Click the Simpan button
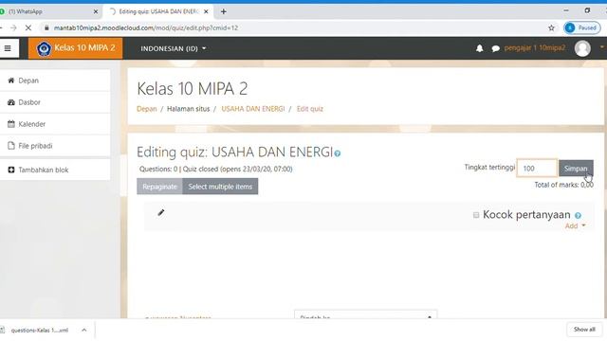Image resolution: width=607 pixels, height=341 pixels. click(576, 169)
